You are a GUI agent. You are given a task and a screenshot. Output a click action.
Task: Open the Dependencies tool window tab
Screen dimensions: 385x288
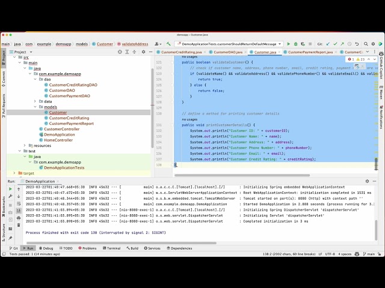179,248
